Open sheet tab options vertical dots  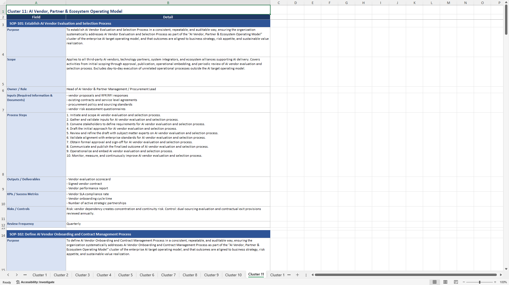click(306, 275)
